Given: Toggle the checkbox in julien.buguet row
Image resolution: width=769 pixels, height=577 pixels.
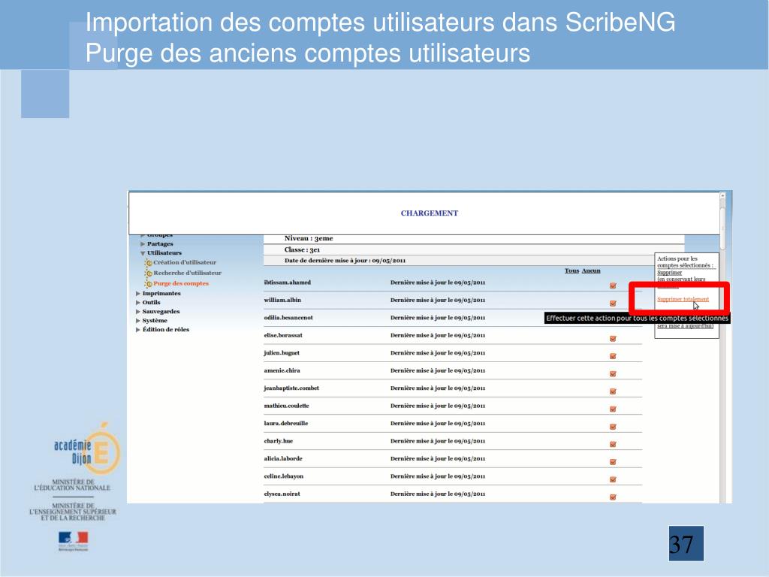Looking at the screenshot, I should coord(613,356).
